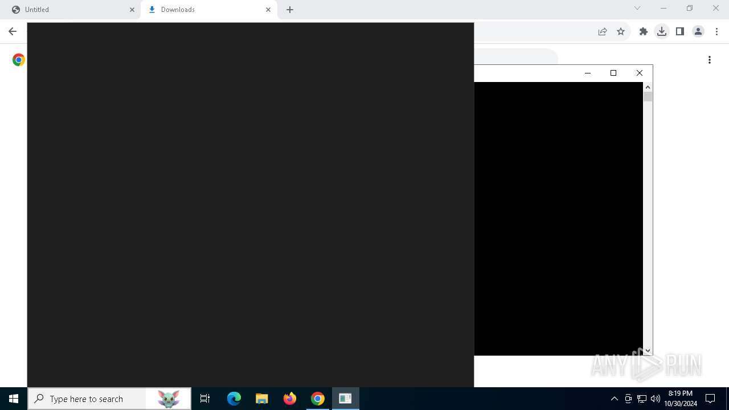Minimize the Chrome window
This screenshot has height=410, width=729.
pos(664,8)
